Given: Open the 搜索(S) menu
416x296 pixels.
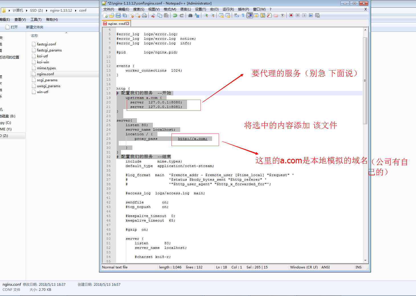Looking at the screenshot, I should [139, 9].
